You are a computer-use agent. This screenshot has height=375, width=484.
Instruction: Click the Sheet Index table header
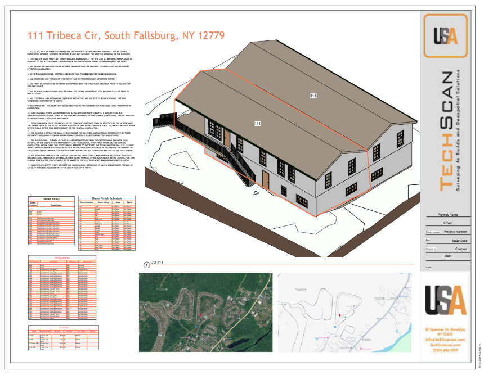coord(51,199)
